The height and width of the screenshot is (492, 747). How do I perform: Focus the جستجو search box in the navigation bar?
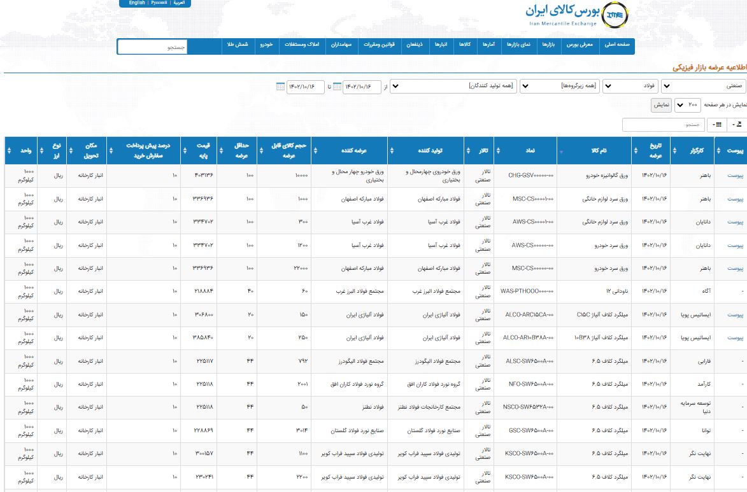152,46
